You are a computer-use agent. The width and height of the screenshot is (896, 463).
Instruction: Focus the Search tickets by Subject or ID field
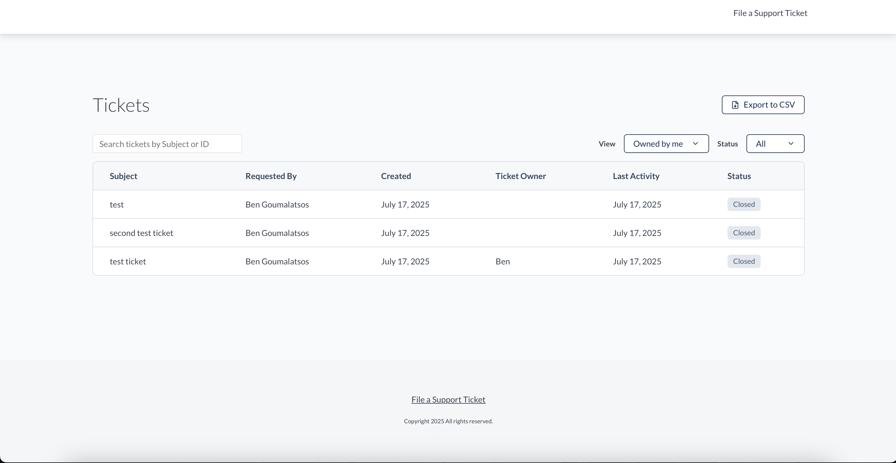coord(167,143)
